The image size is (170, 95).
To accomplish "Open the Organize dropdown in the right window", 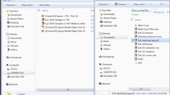I will (x=104, y=4).
